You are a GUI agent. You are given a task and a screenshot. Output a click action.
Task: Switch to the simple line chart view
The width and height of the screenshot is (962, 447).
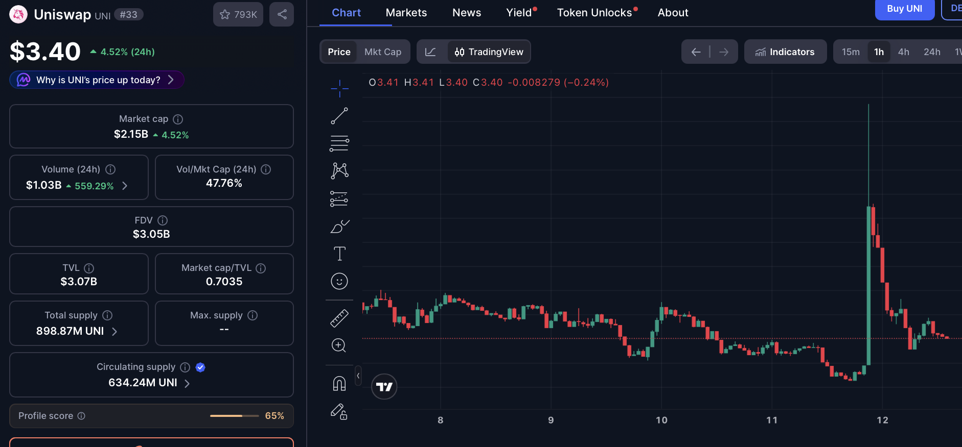pos(430,52)
